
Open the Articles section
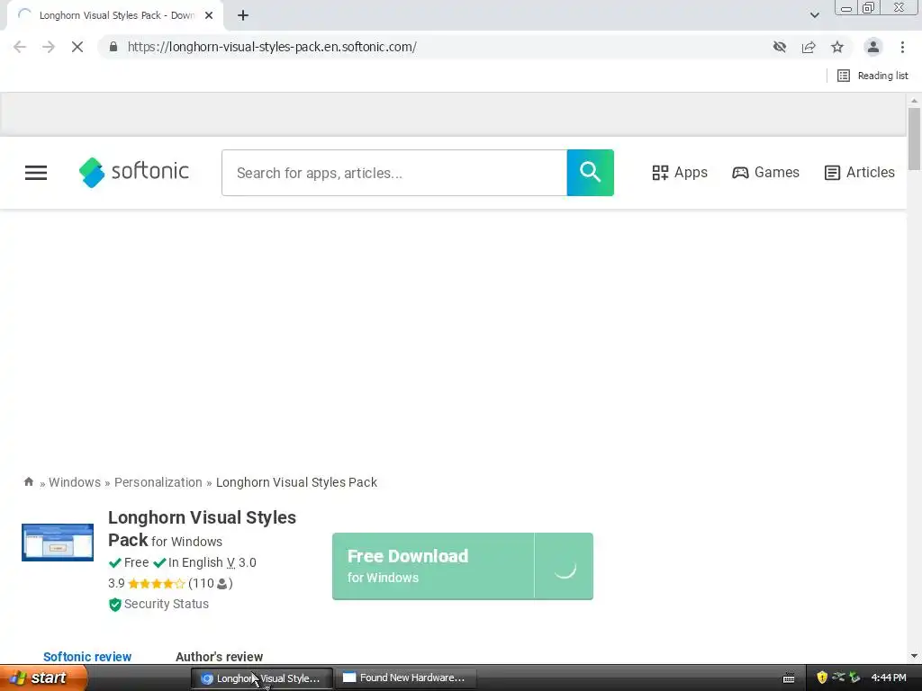[860, 172]
